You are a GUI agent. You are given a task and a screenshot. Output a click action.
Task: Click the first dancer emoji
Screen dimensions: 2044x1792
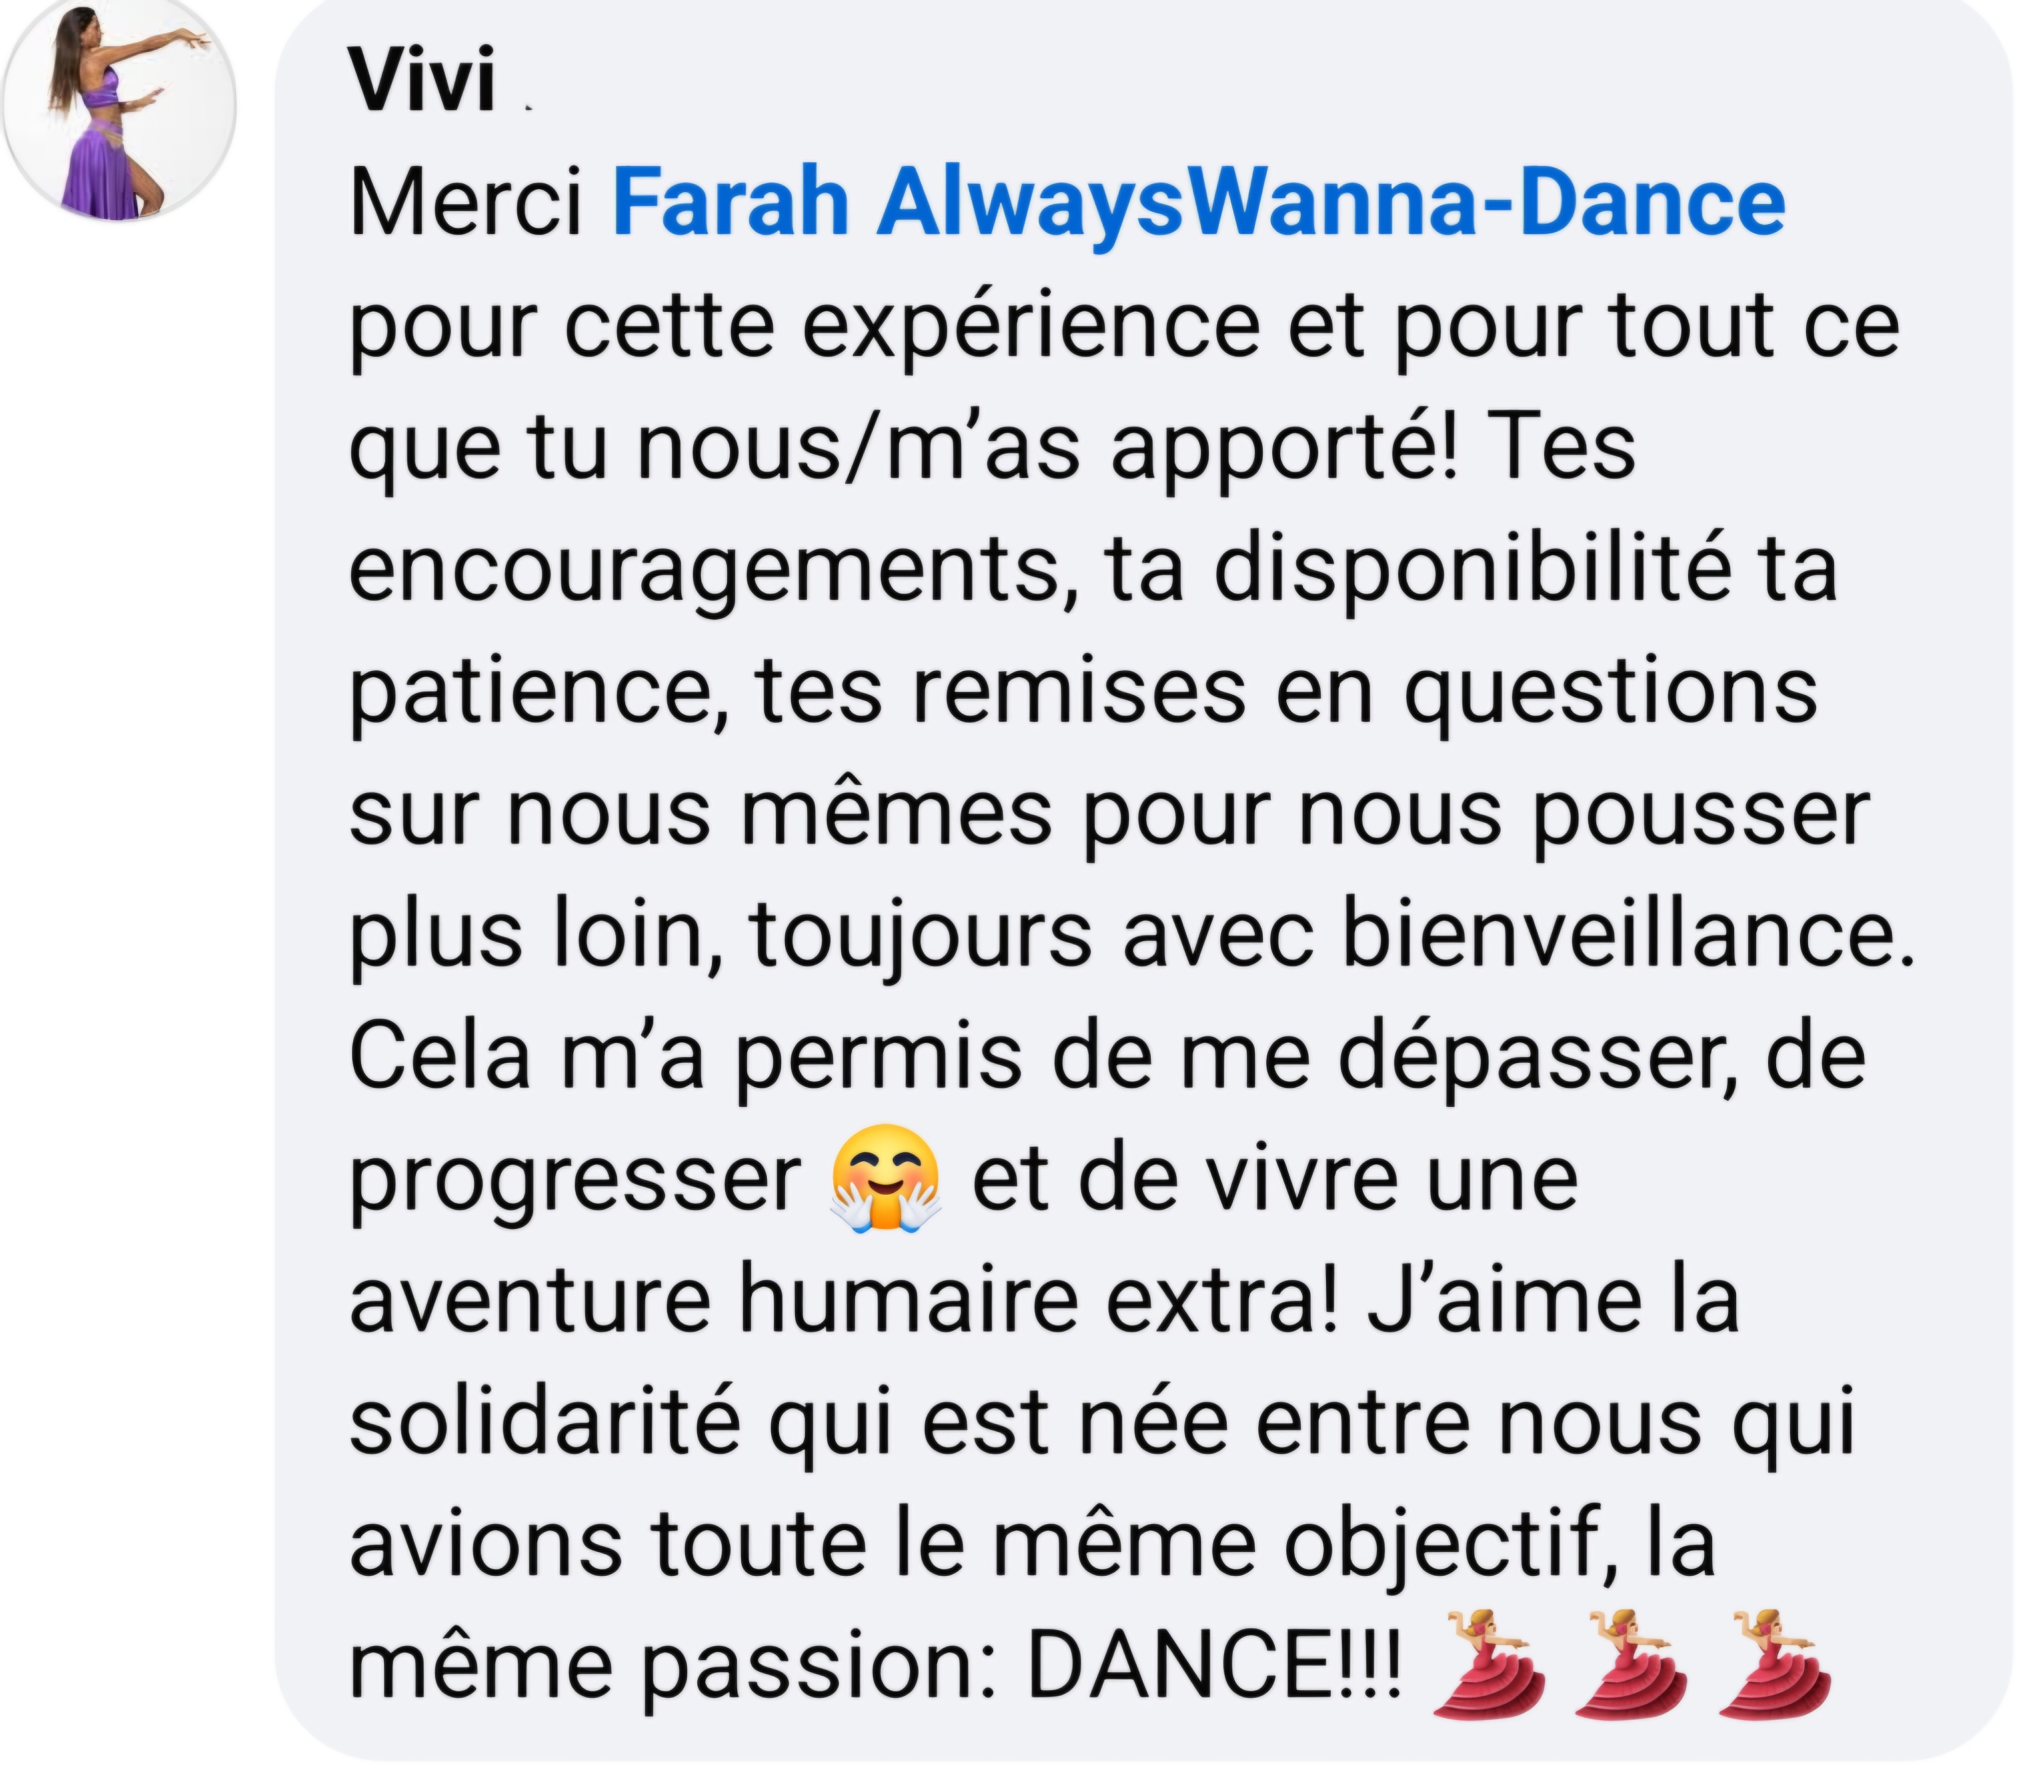pos(1487,1663)
